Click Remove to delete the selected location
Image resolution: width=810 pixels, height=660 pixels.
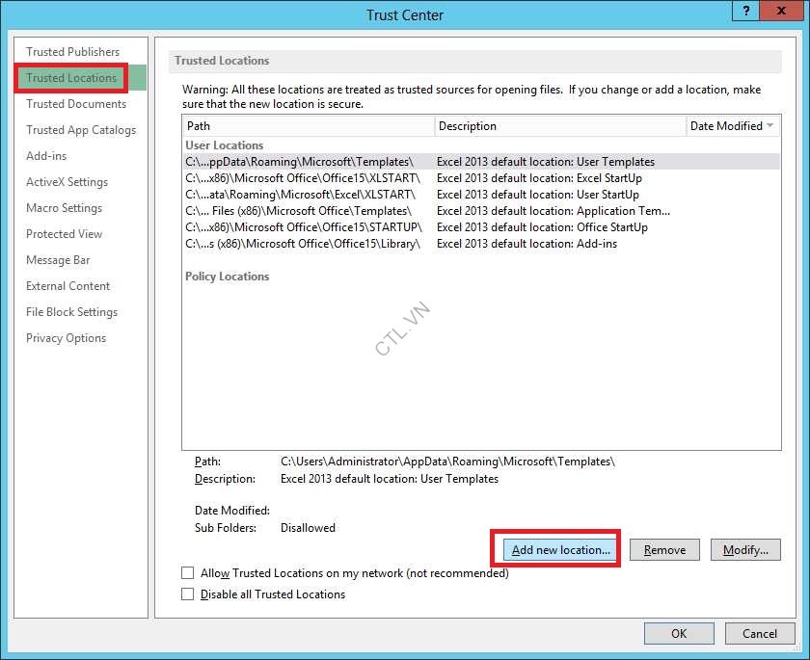click(664, 548)
